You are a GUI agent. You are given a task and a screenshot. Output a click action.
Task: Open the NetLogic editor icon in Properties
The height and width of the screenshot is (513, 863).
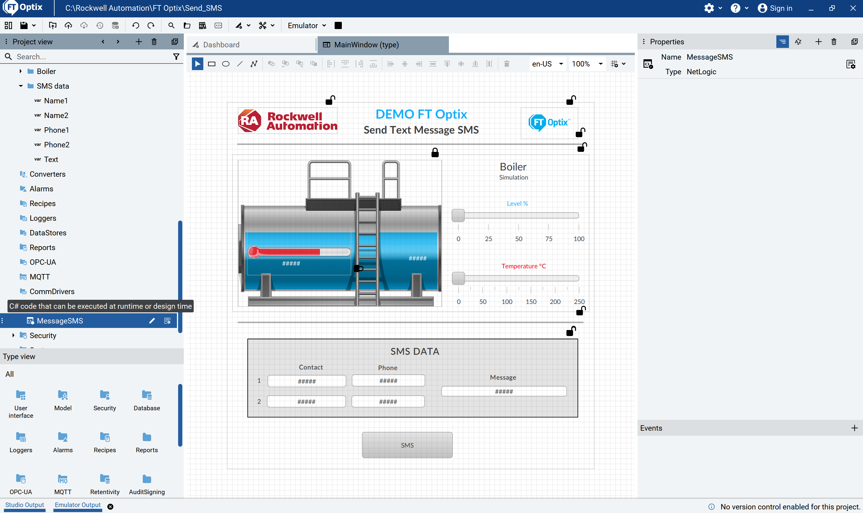coord(851,64)
